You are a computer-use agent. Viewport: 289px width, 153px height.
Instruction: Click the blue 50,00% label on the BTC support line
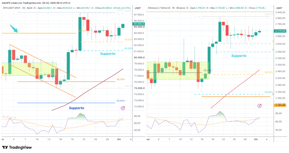coord(121,101)
